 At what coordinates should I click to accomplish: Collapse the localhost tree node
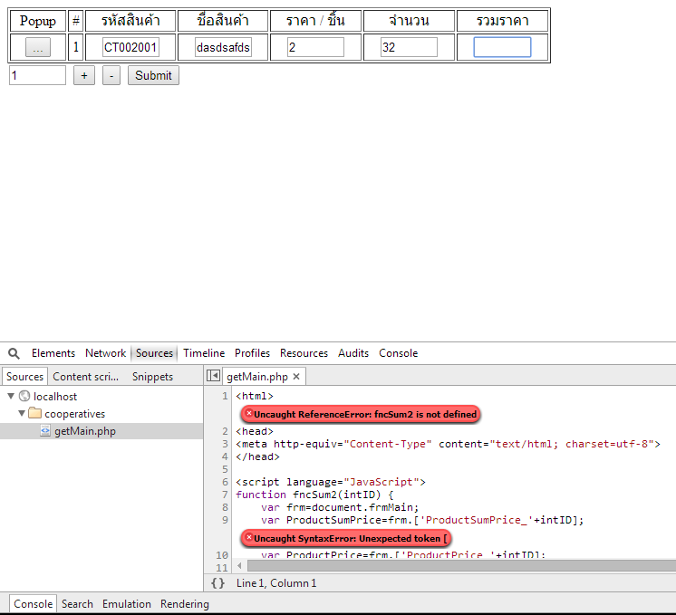tap(11, 396)
